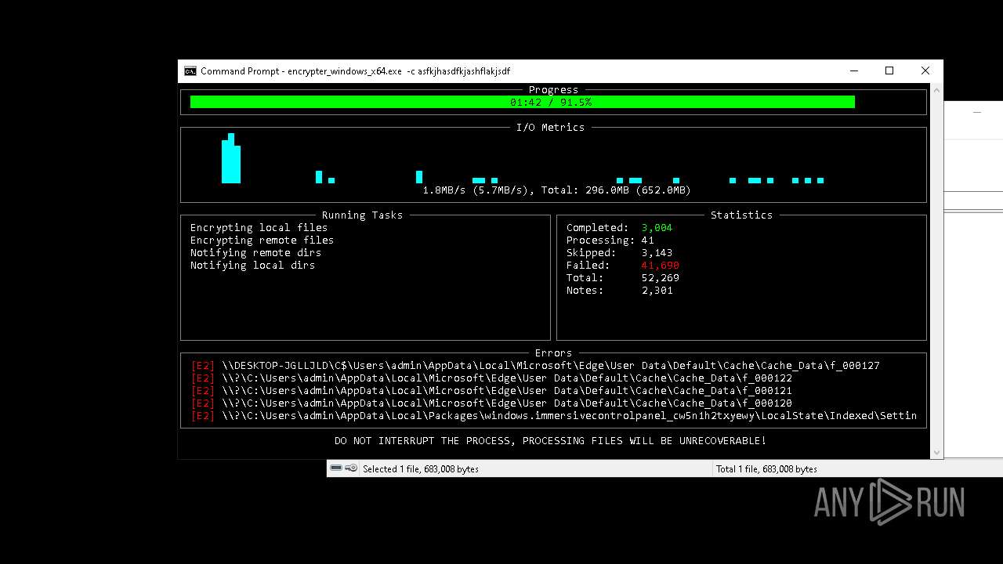Click the Notes value 2,301

[x=657, y=291]
